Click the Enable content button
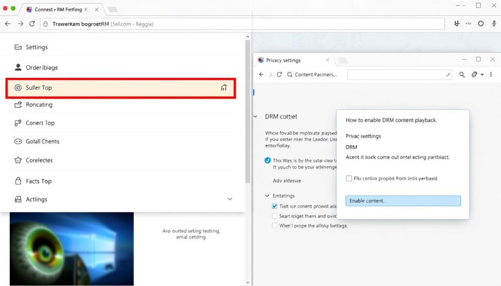The image size is (501, 286). 402,200
